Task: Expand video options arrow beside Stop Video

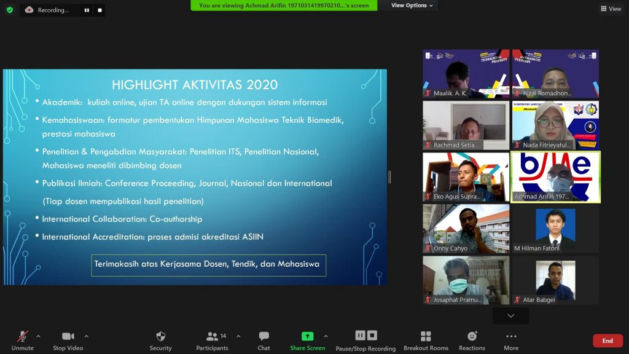Action: tap(86, 336)
